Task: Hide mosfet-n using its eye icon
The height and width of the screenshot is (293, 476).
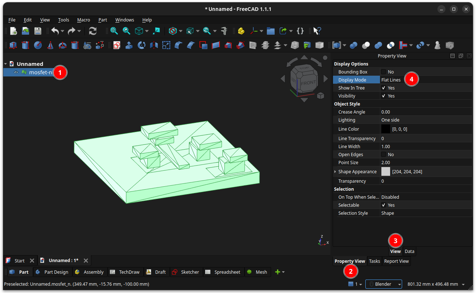Action: (16, 72)
